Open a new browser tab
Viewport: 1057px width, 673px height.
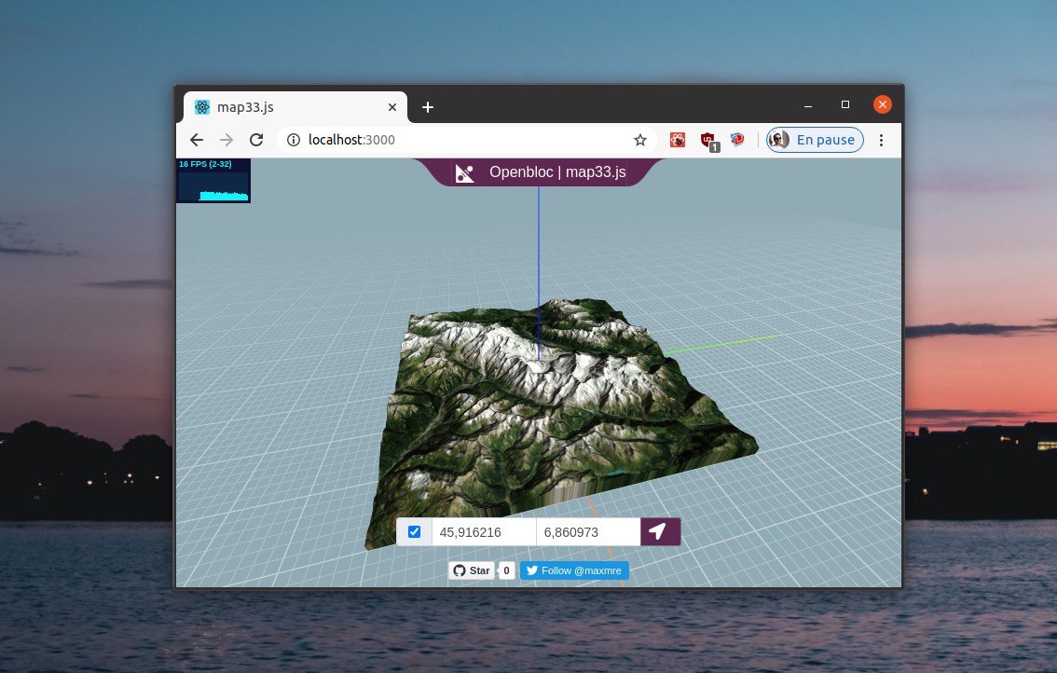click(428, 107)
